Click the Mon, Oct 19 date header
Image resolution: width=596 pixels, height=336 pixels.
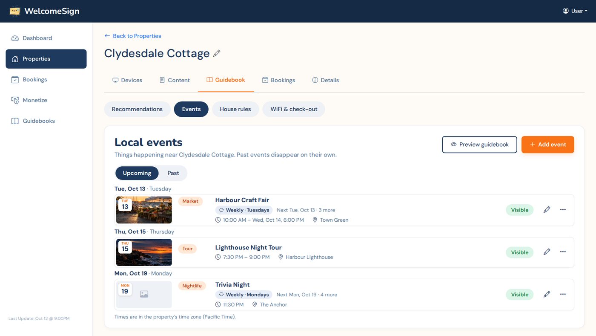[143, 273]
